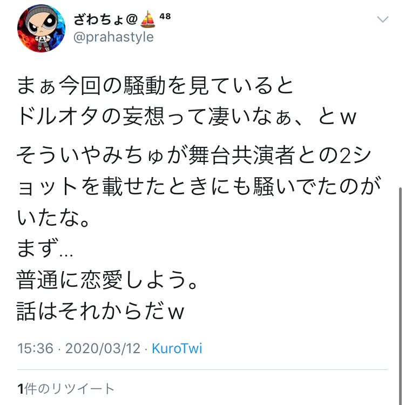Click the sailboat emoji in the name
This screenshot has height=405, width=405.
(x=148, y=19)
